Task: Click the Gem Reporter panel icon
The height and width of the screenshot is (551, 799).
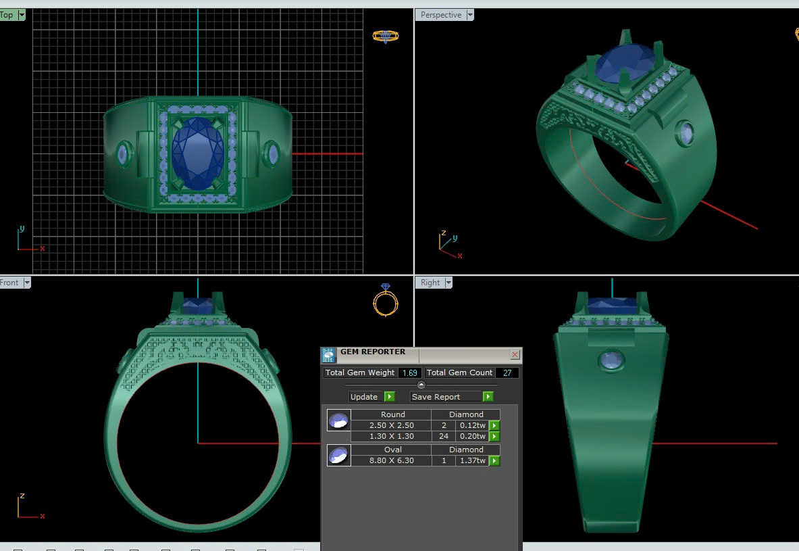Action: (x=328, y=355)
